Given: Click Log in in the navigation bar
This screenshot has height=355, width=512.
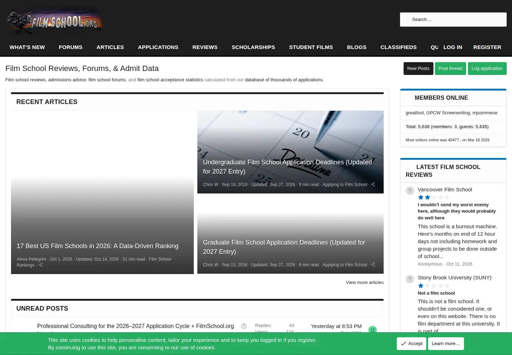Looking at the screenshot, I should pyautogui.click(x=453, y=47).
